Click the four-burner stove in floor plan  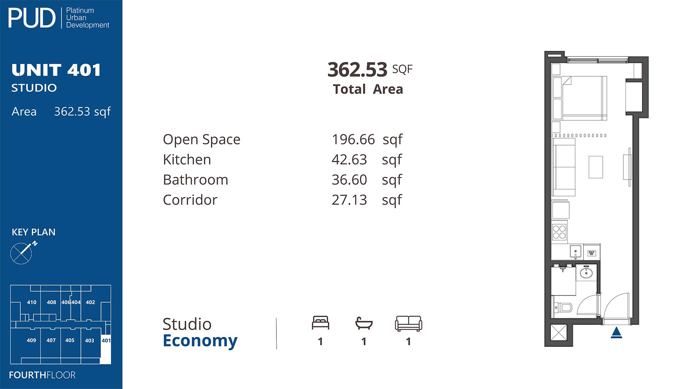click(x=559, y=232)
